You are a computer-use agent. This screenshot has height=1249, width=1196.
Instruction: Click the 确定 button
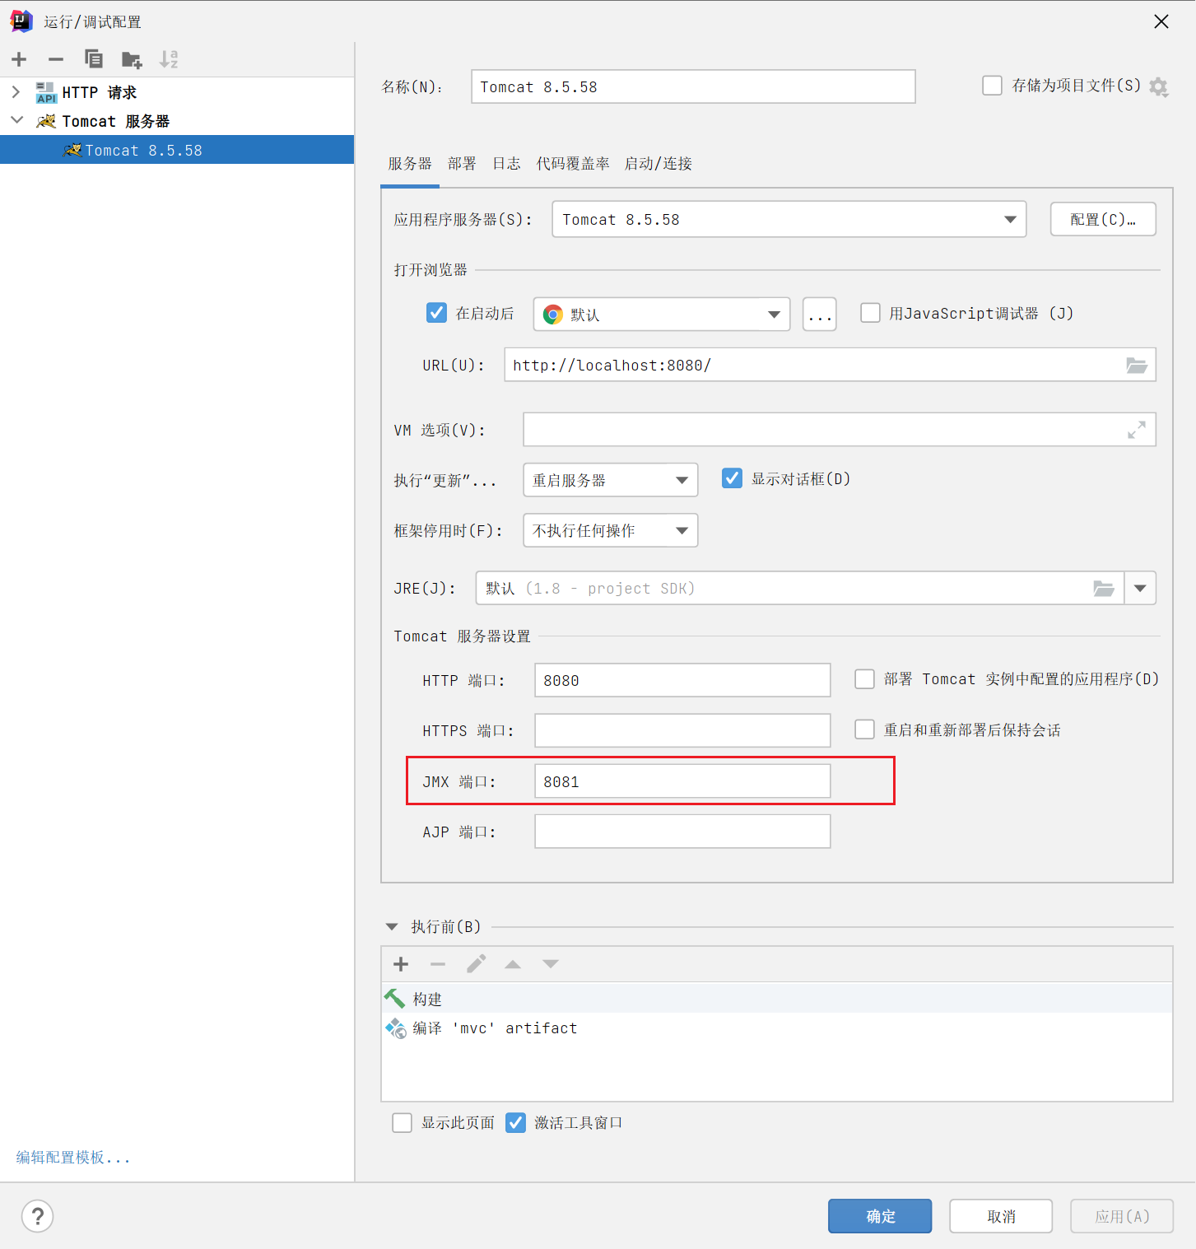[x=880, y=1216]
